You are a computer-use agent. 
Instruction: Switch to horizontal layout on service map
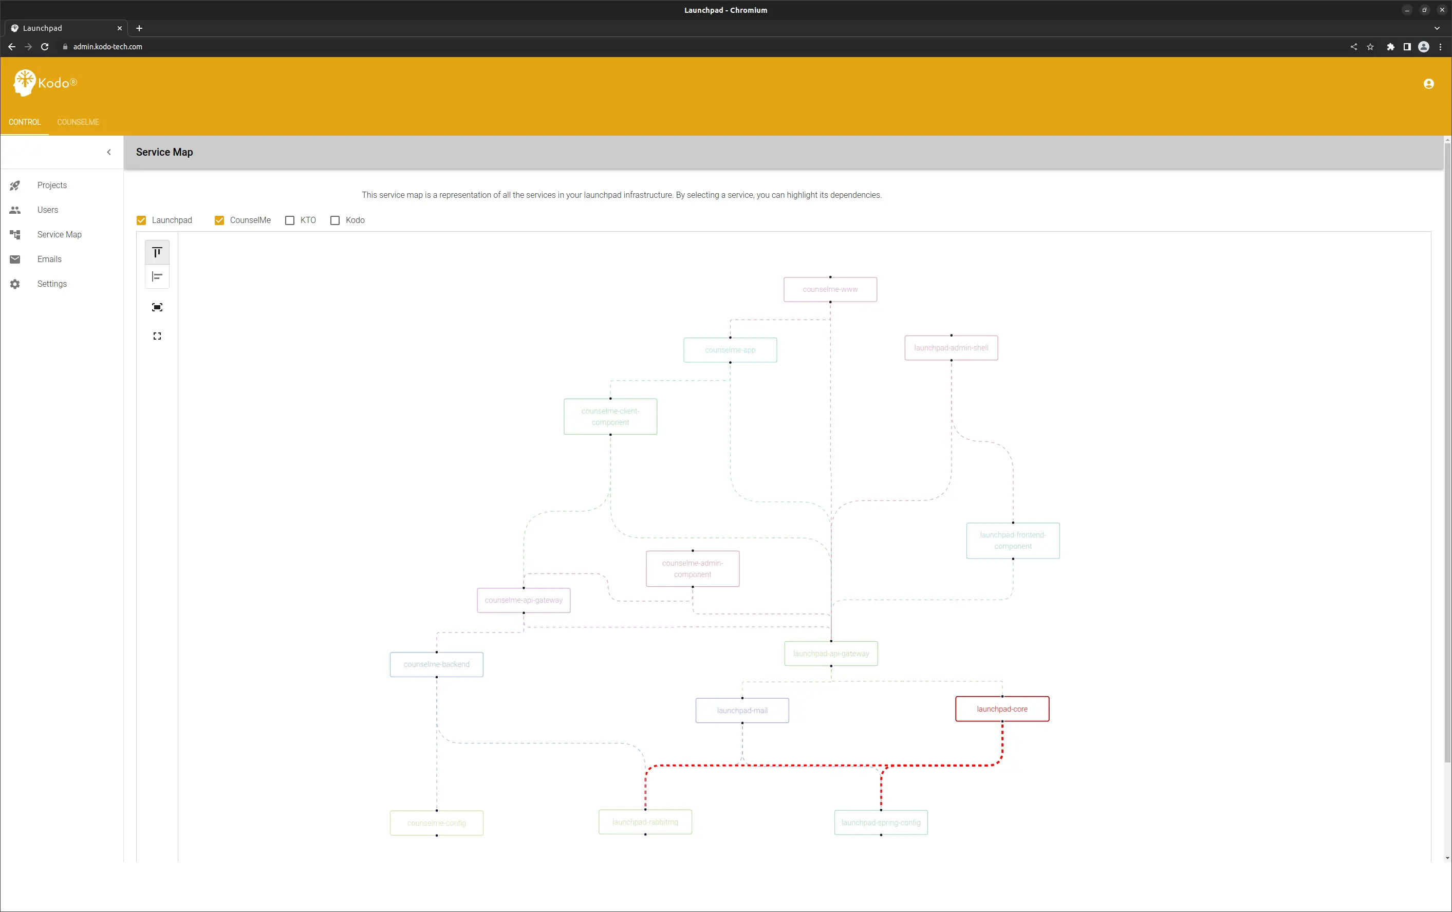click(x=157, y=276)
